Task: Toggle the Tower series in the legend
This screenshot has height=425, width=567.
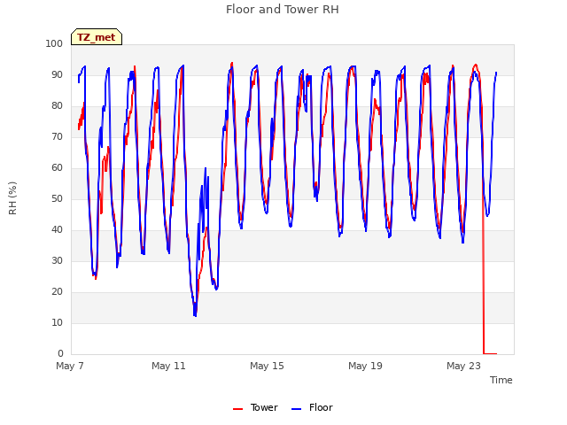Action: 255,407
